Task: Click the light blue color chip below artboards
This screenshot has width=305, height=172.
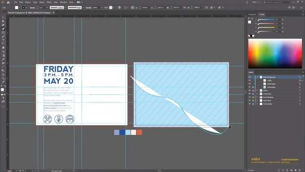Action: coord(128,132)
